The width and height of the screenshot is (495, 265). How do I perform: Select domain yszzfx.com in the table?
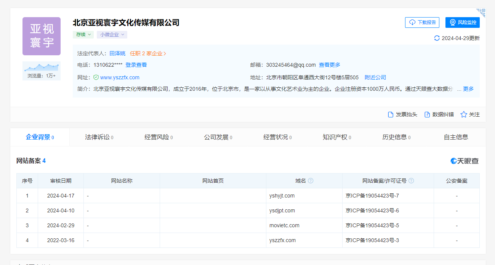coord(283,240)
